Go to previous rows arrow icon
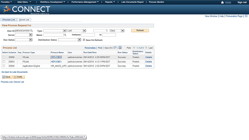 pyautogui.click(x=134, y=47)
